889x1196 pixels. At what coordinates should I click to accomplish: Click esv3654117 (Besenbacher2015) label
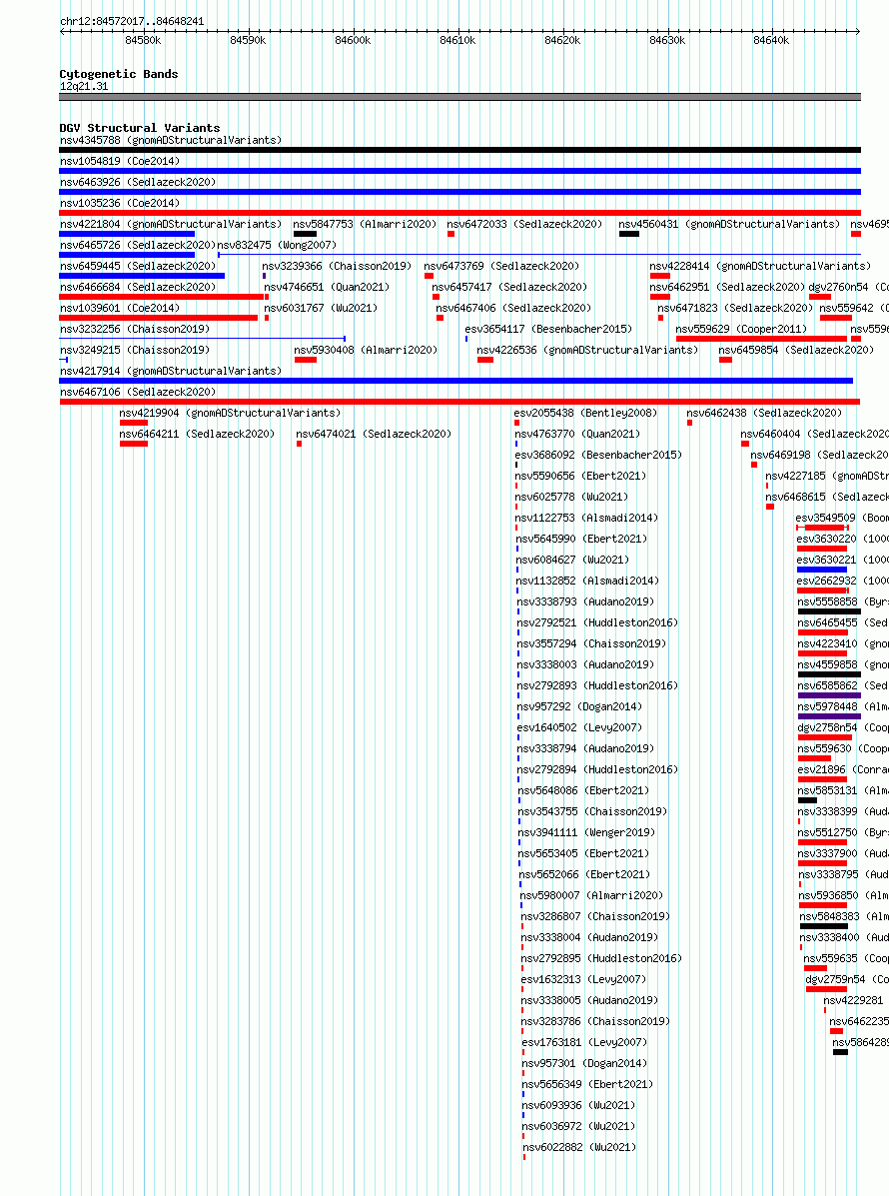click(x=549, y=329)
